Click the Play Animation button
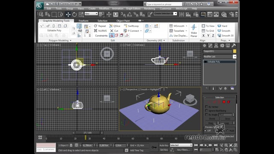Viewport: 274px width, 154px height. click(205, 145)
